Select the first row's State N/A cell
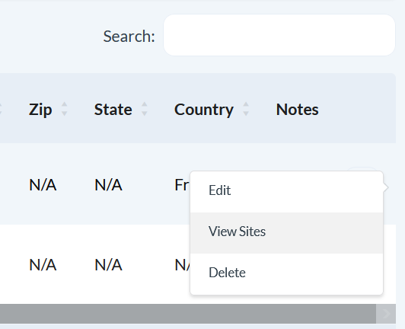Screen dimensions: 405x329 tap(108, 185)
